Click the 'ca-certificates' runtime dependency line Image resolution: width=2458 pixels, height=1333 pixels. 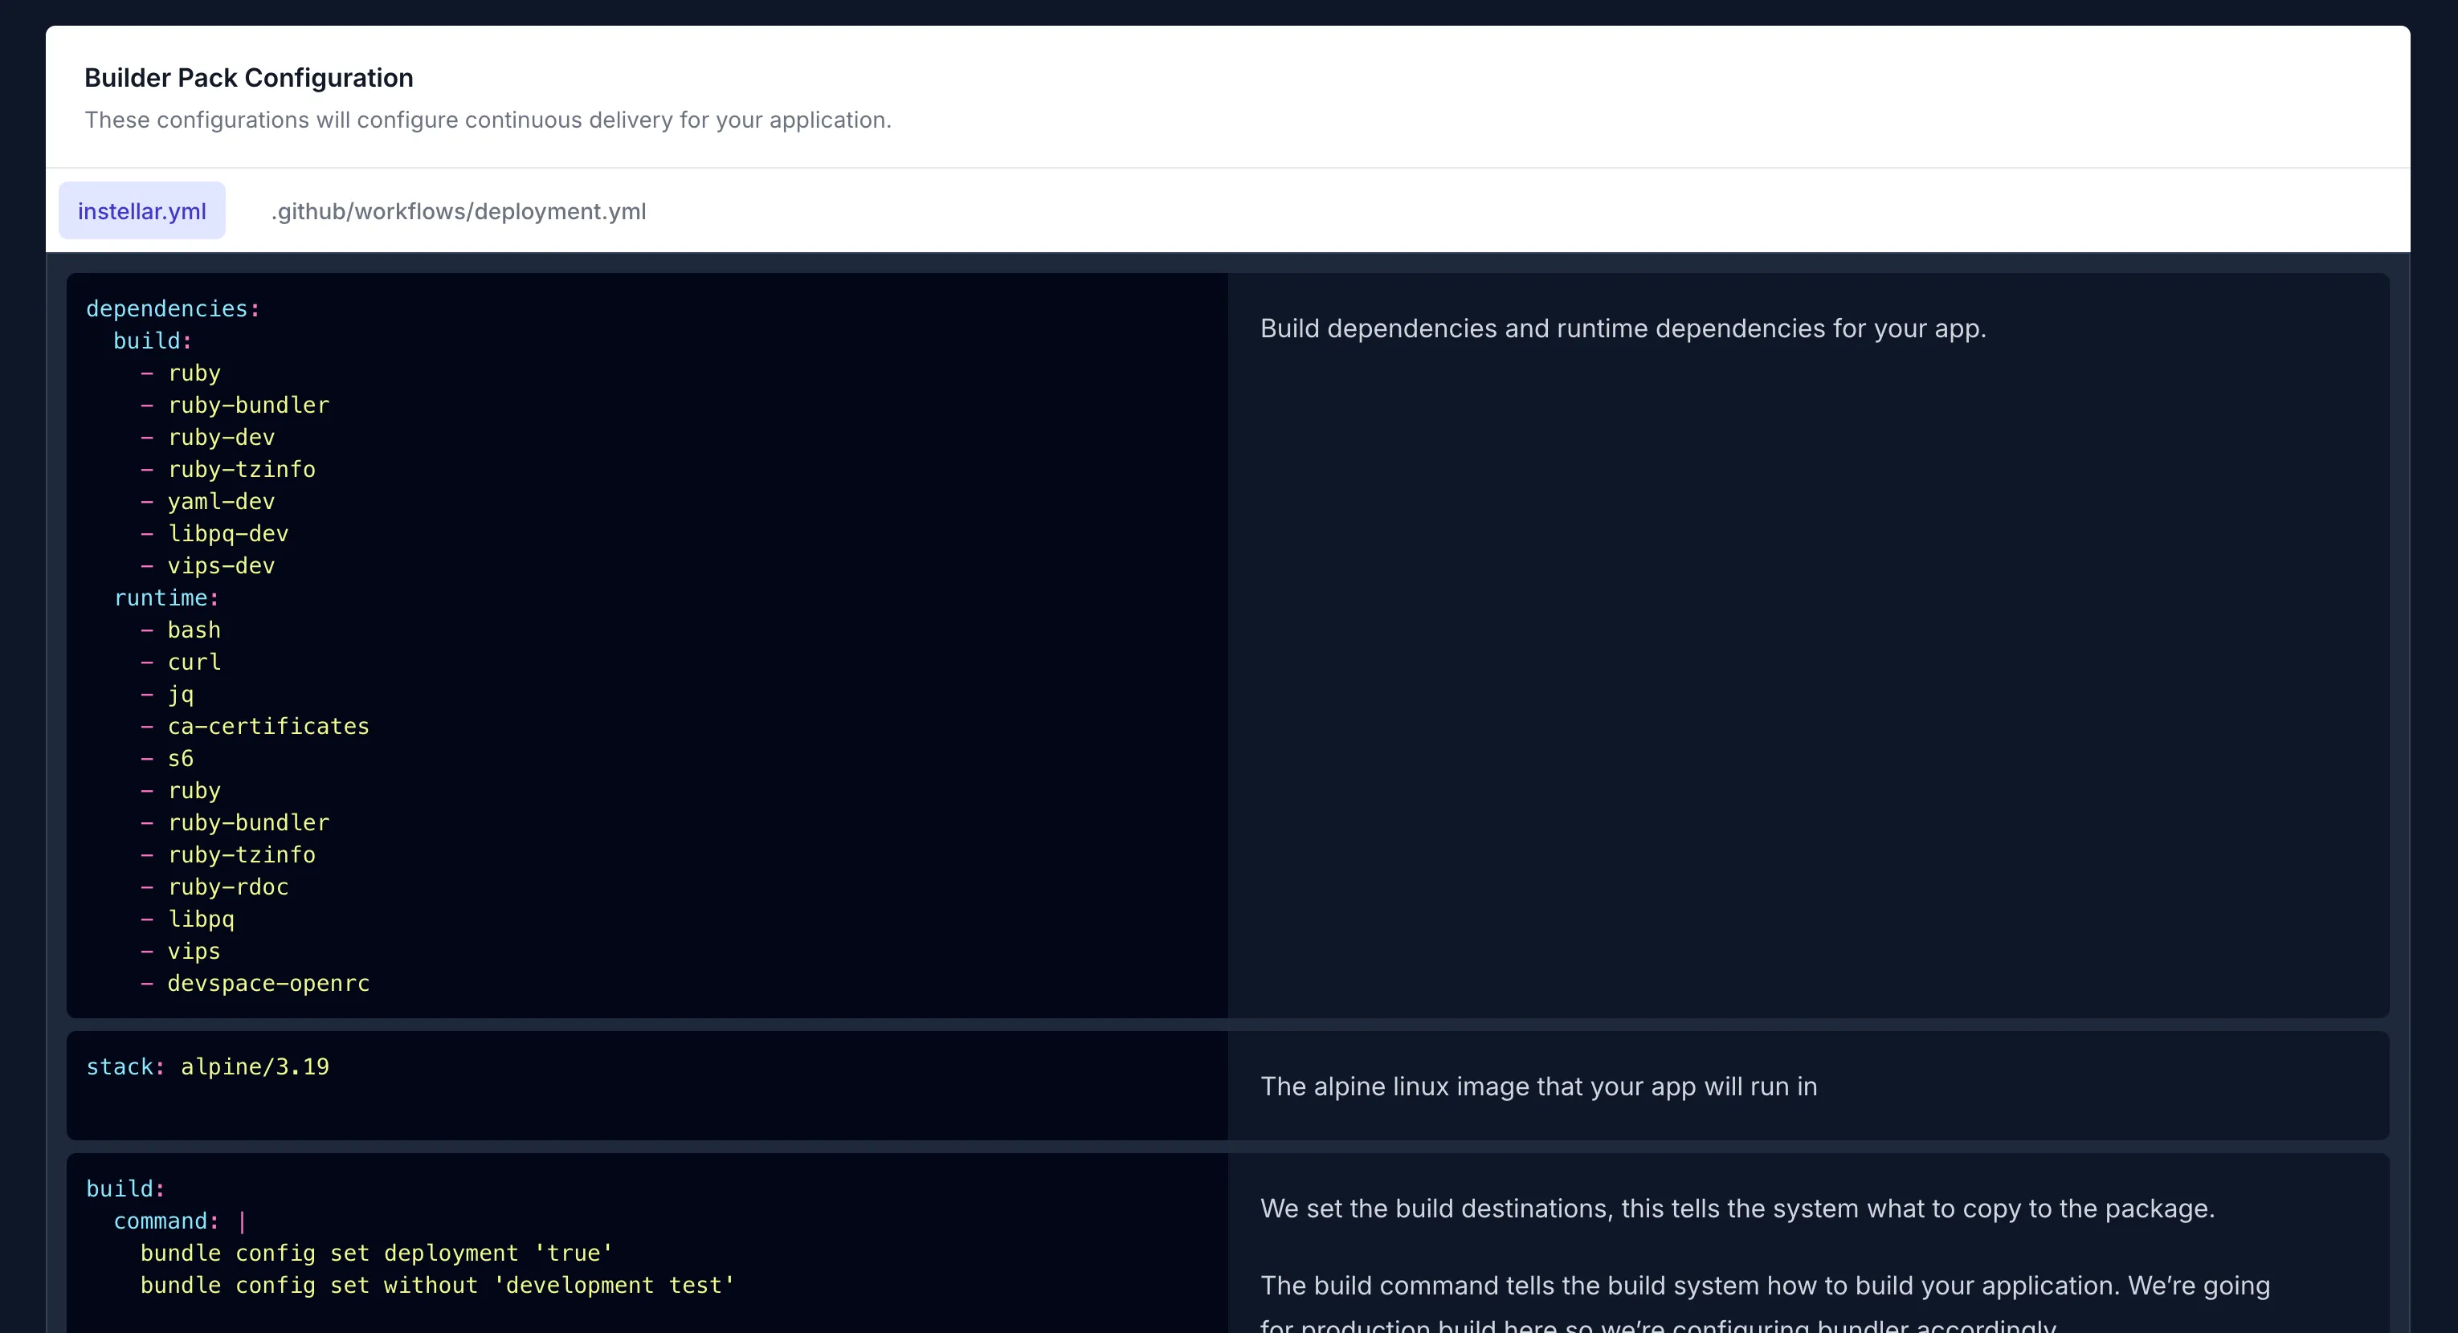[255, 726]
